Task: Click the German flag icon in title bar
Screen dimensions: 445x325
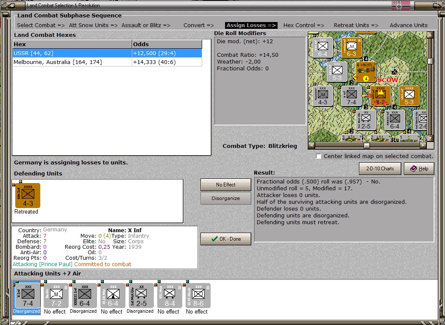Action: click(x=401, y=6)
